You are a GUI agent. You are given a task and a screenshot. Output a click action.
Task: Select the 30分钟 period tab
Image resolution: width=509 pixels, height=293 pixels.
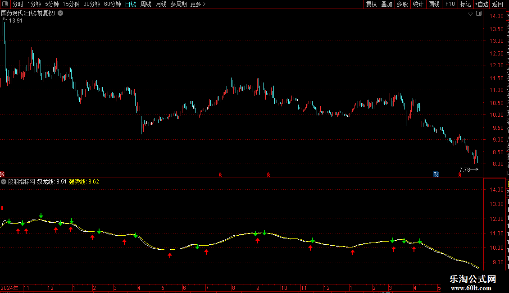92,4
